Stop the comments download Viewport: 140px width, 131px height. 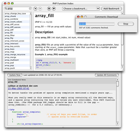click(x=126, y=24)
